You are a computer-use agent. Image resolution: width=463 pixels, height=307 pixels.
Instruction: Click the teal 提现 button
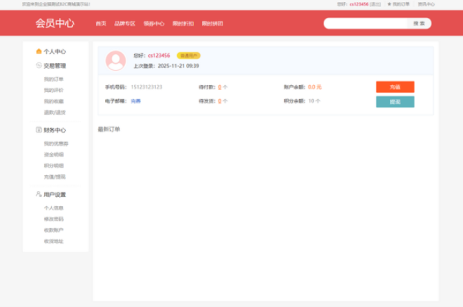[395, 102]
